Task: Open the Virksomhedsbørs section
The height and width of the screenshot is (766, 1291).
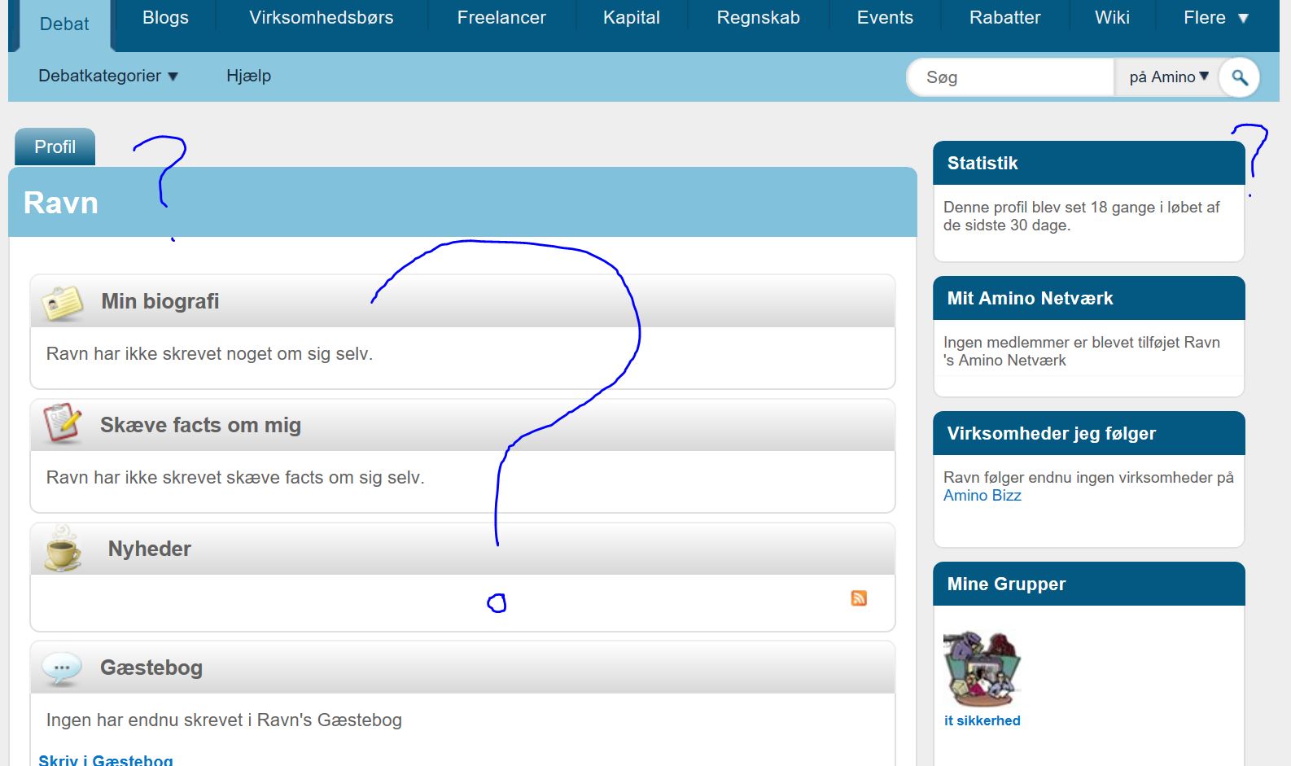Action: (321, 18)
